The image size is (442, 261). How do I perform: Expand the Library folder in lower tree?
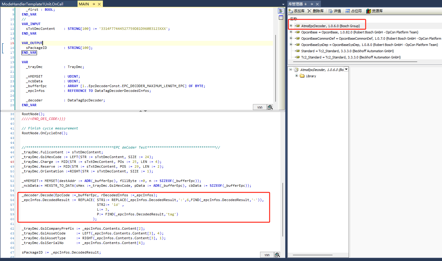[x=296, y=76]
